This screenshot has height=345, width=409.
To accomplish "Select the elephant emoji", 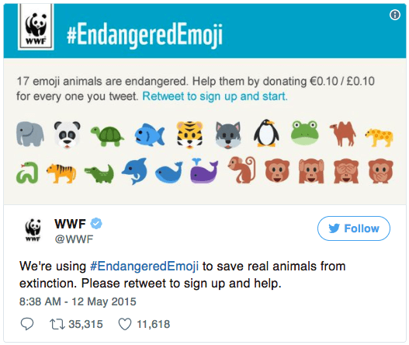I will 30,134.
